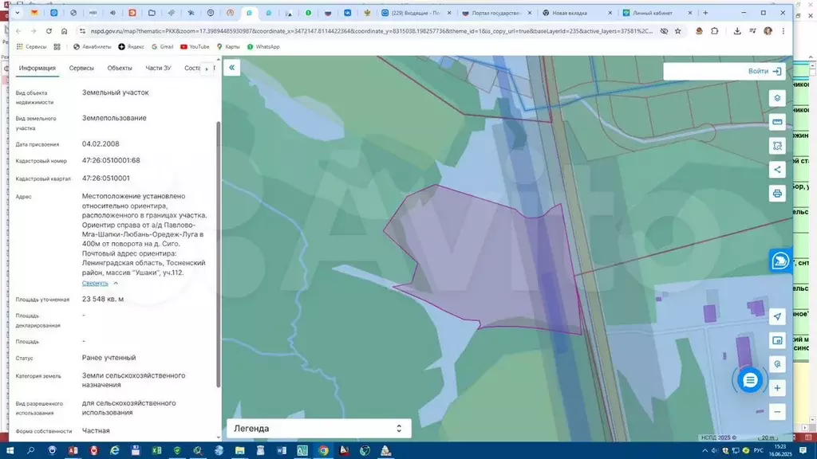Open the Яндекс bookmark
817x459 pixels.
tap(132, 47)
